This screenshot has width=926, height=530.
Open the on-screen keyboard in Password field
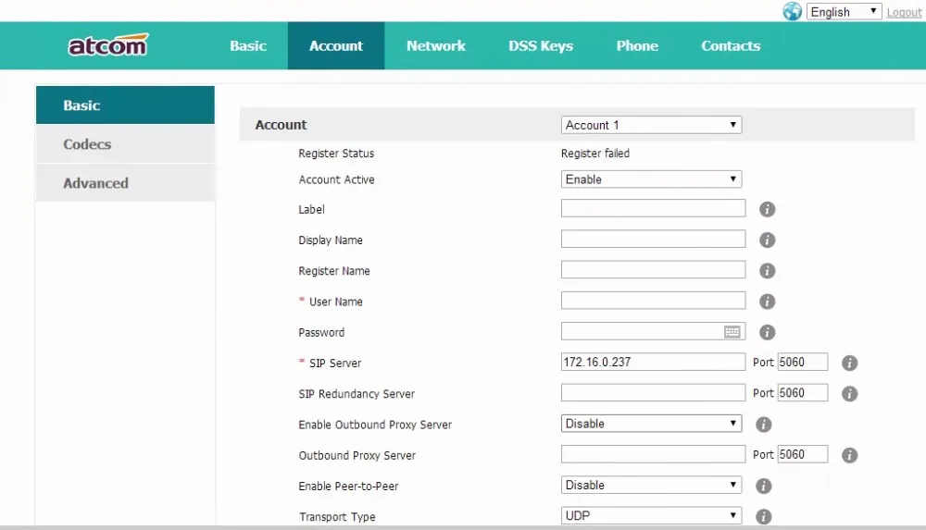(x=732, y=332)
